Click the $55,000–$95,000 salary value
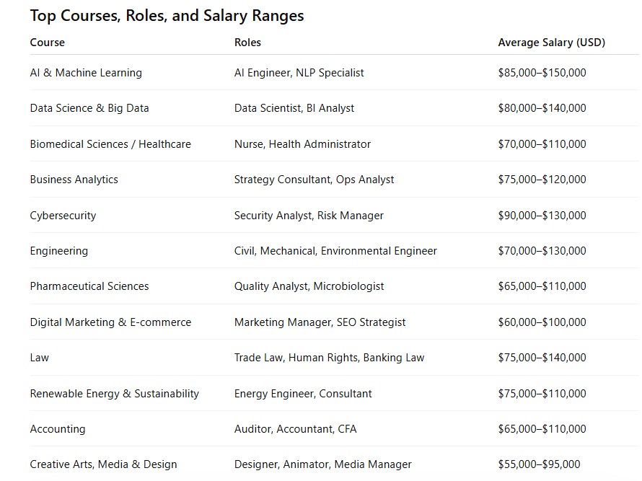This screenshot has width=642, height=481. click(539, 464)
